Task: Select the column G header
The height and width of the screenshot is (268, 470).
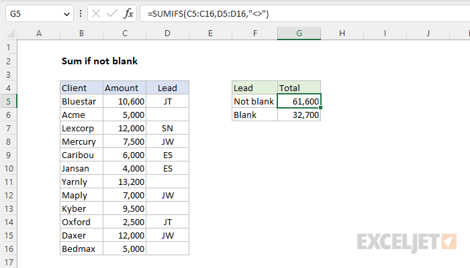Action: click(299, 33)
